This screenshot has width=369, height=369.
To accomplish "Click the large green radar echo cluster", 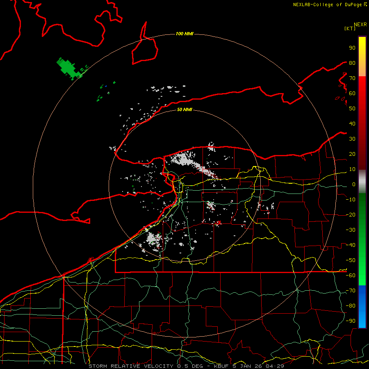I will tap(68, 68).
